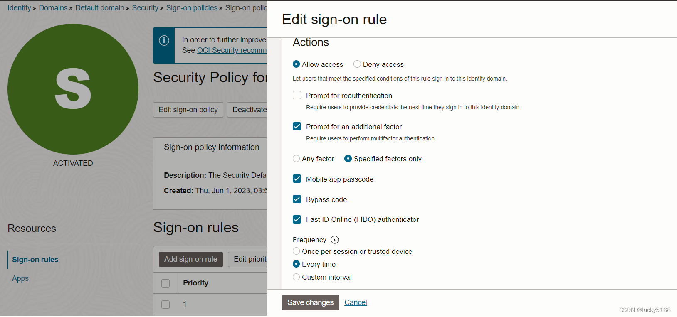Choose Custom interval frequency

(296, 277)
